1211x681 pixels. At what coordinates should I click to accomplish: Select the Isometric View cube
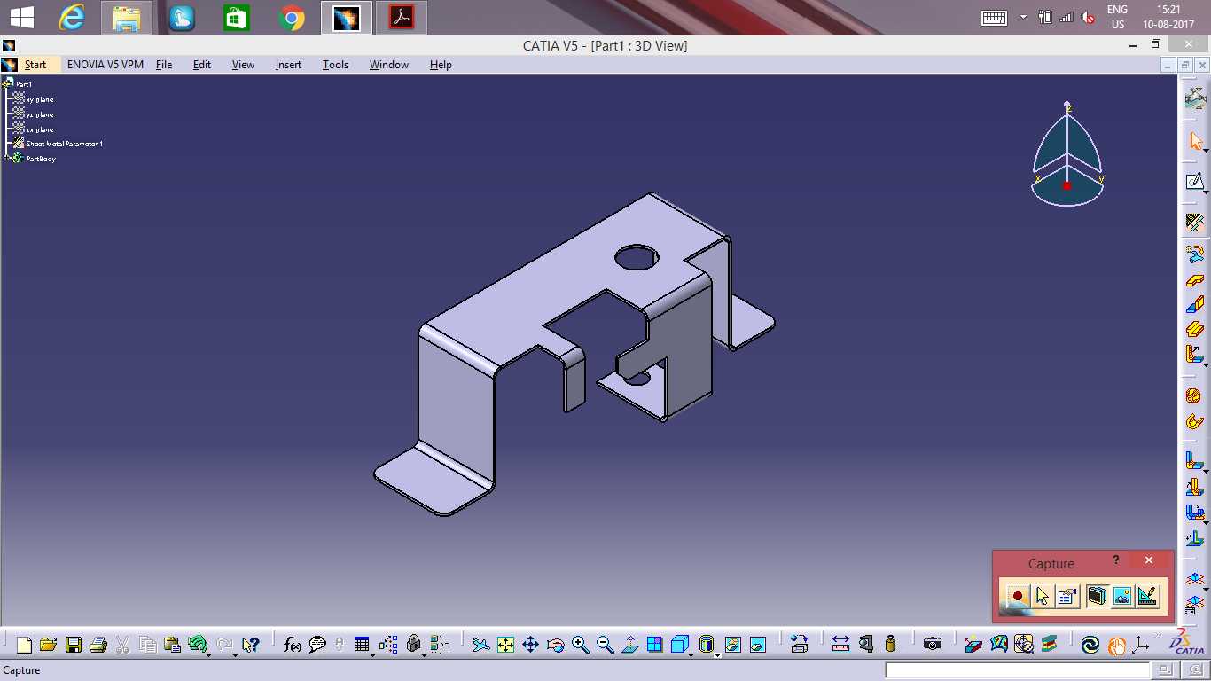click(679, 645)
